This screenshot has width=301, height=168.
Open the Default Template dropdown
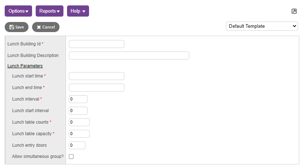pyautogui.click(x=262, y=26)
